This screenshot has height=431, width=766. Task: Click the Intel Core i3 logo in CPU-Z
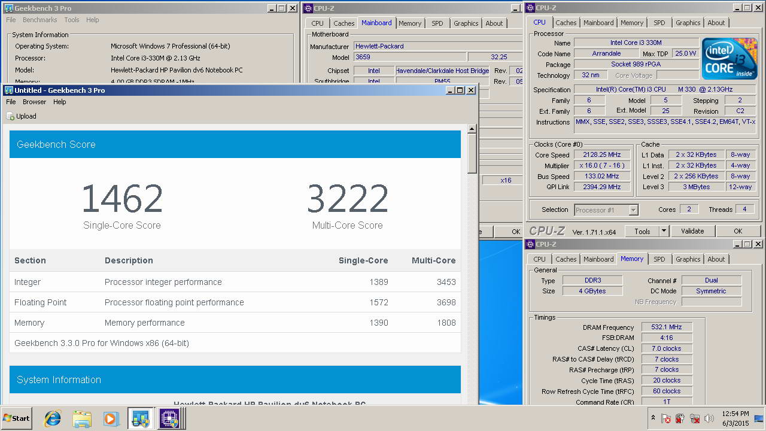point(728,59)
